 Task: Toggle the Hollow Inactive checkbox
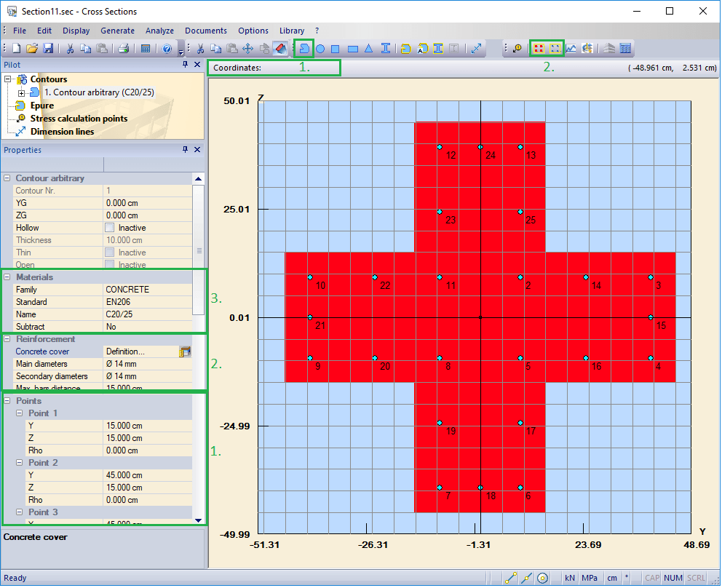[x=110, y=228]
